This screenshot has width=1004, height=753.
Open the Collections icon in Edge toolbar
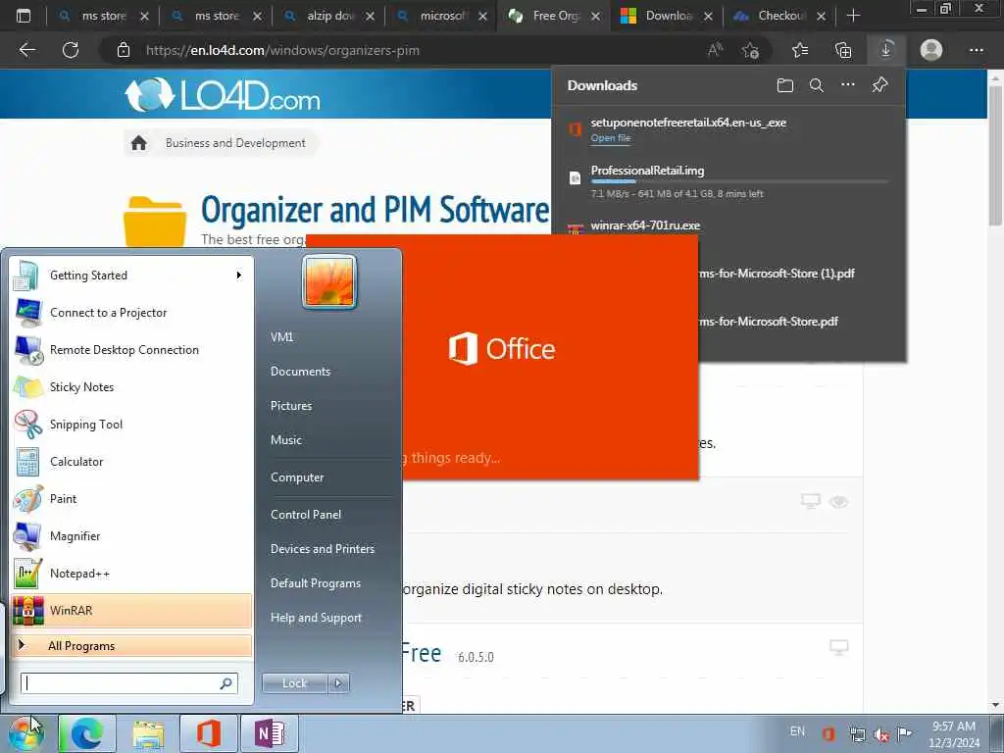(x=843, y=50)
